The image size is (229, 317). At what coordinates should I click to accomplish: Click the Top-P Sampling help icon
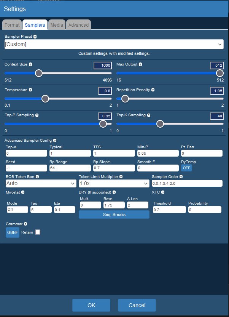[x=37, y=115]
